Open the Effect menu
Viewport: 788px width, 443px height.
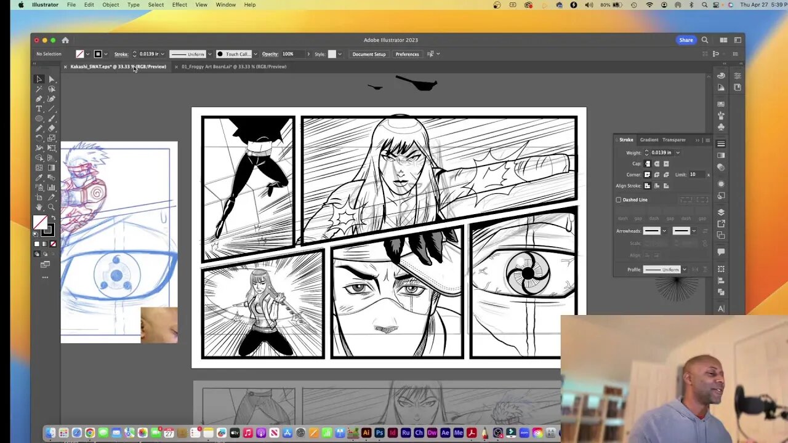pyautogui.click(x=180, y=4)
